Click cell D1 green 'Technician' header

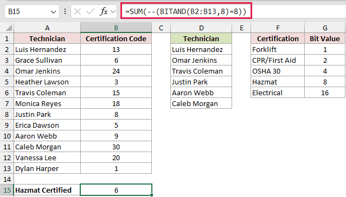201,38
